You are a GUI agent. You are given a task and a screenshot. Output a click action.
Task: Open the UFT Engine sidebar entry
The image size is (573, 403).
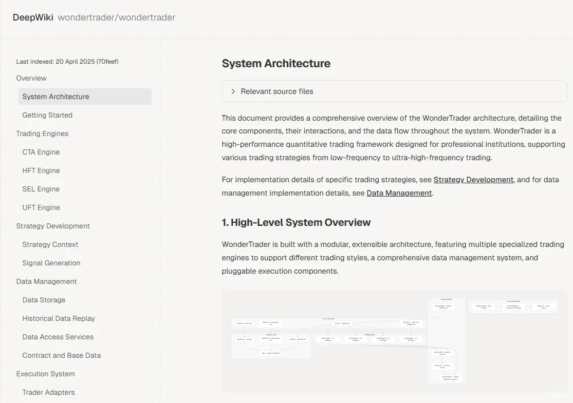pyautogui.click(x=41, y=207)
